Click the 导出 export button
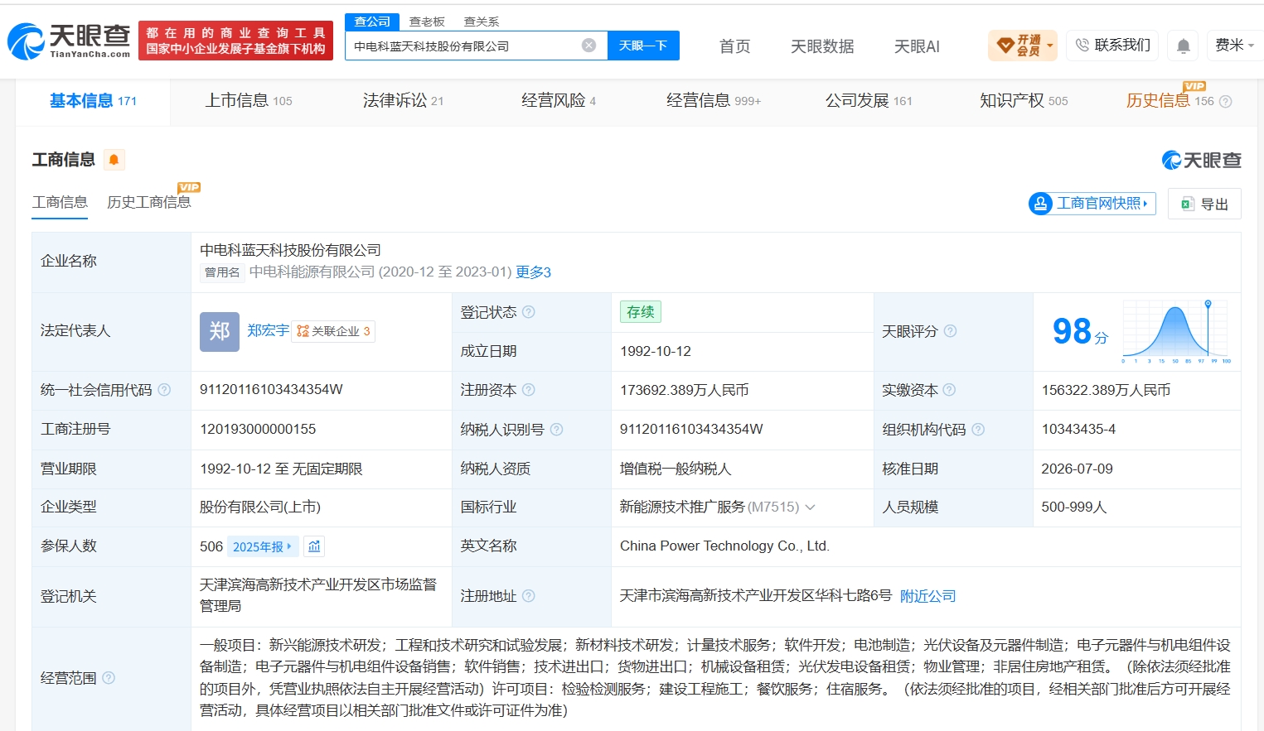The image size is (1264, 731). pos(1204,204)
